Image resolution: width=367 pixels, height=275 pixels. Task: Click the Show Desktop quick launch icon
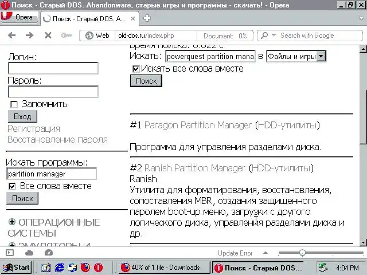(72, 268)
